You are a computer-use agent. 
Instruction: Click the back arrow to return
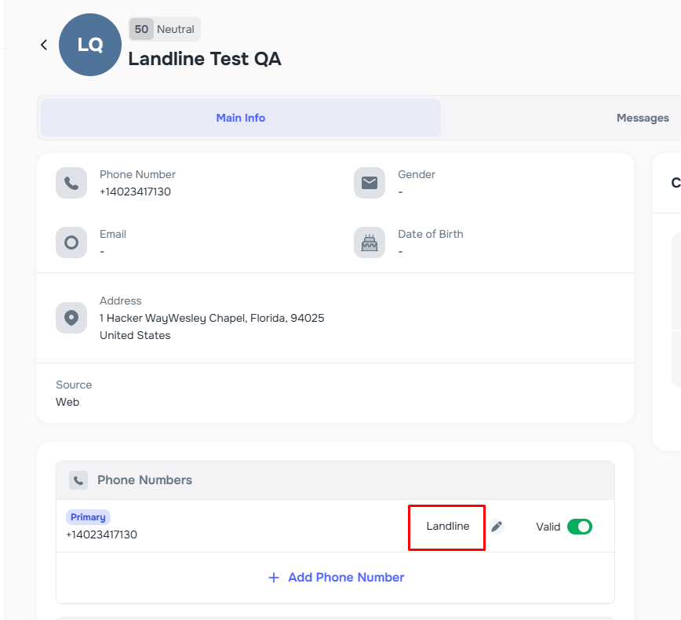point(44,45)
